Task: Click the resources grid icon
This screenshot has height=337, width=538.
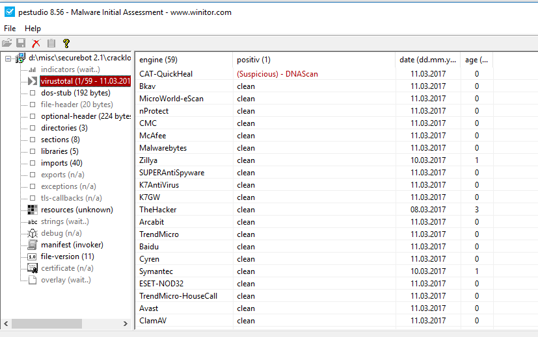Action: (x=33, y=210)
